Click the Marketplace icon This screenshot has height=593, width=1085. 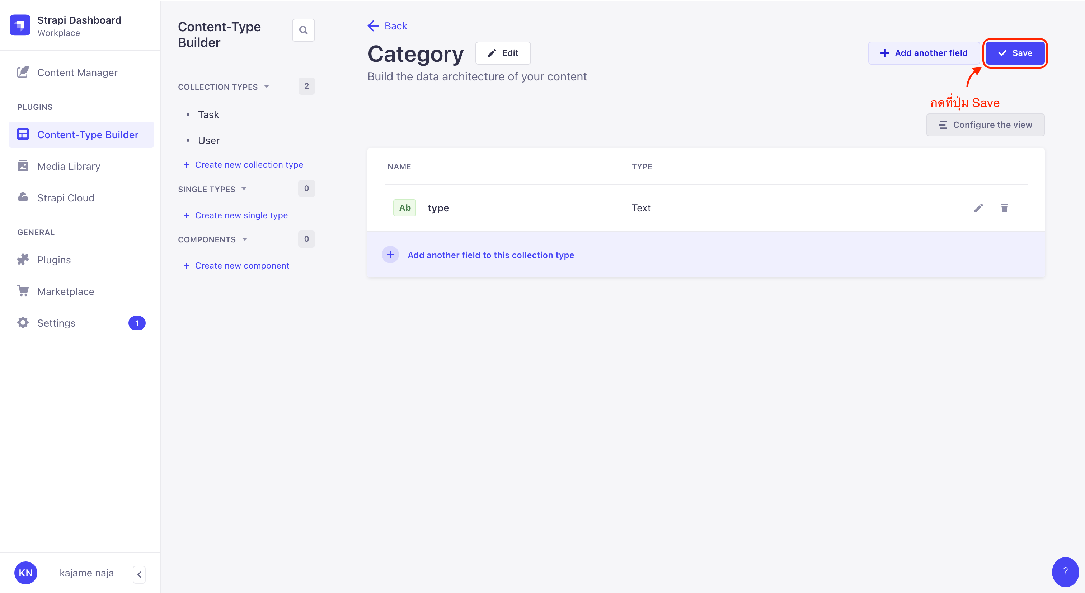[x=22, y=291]
